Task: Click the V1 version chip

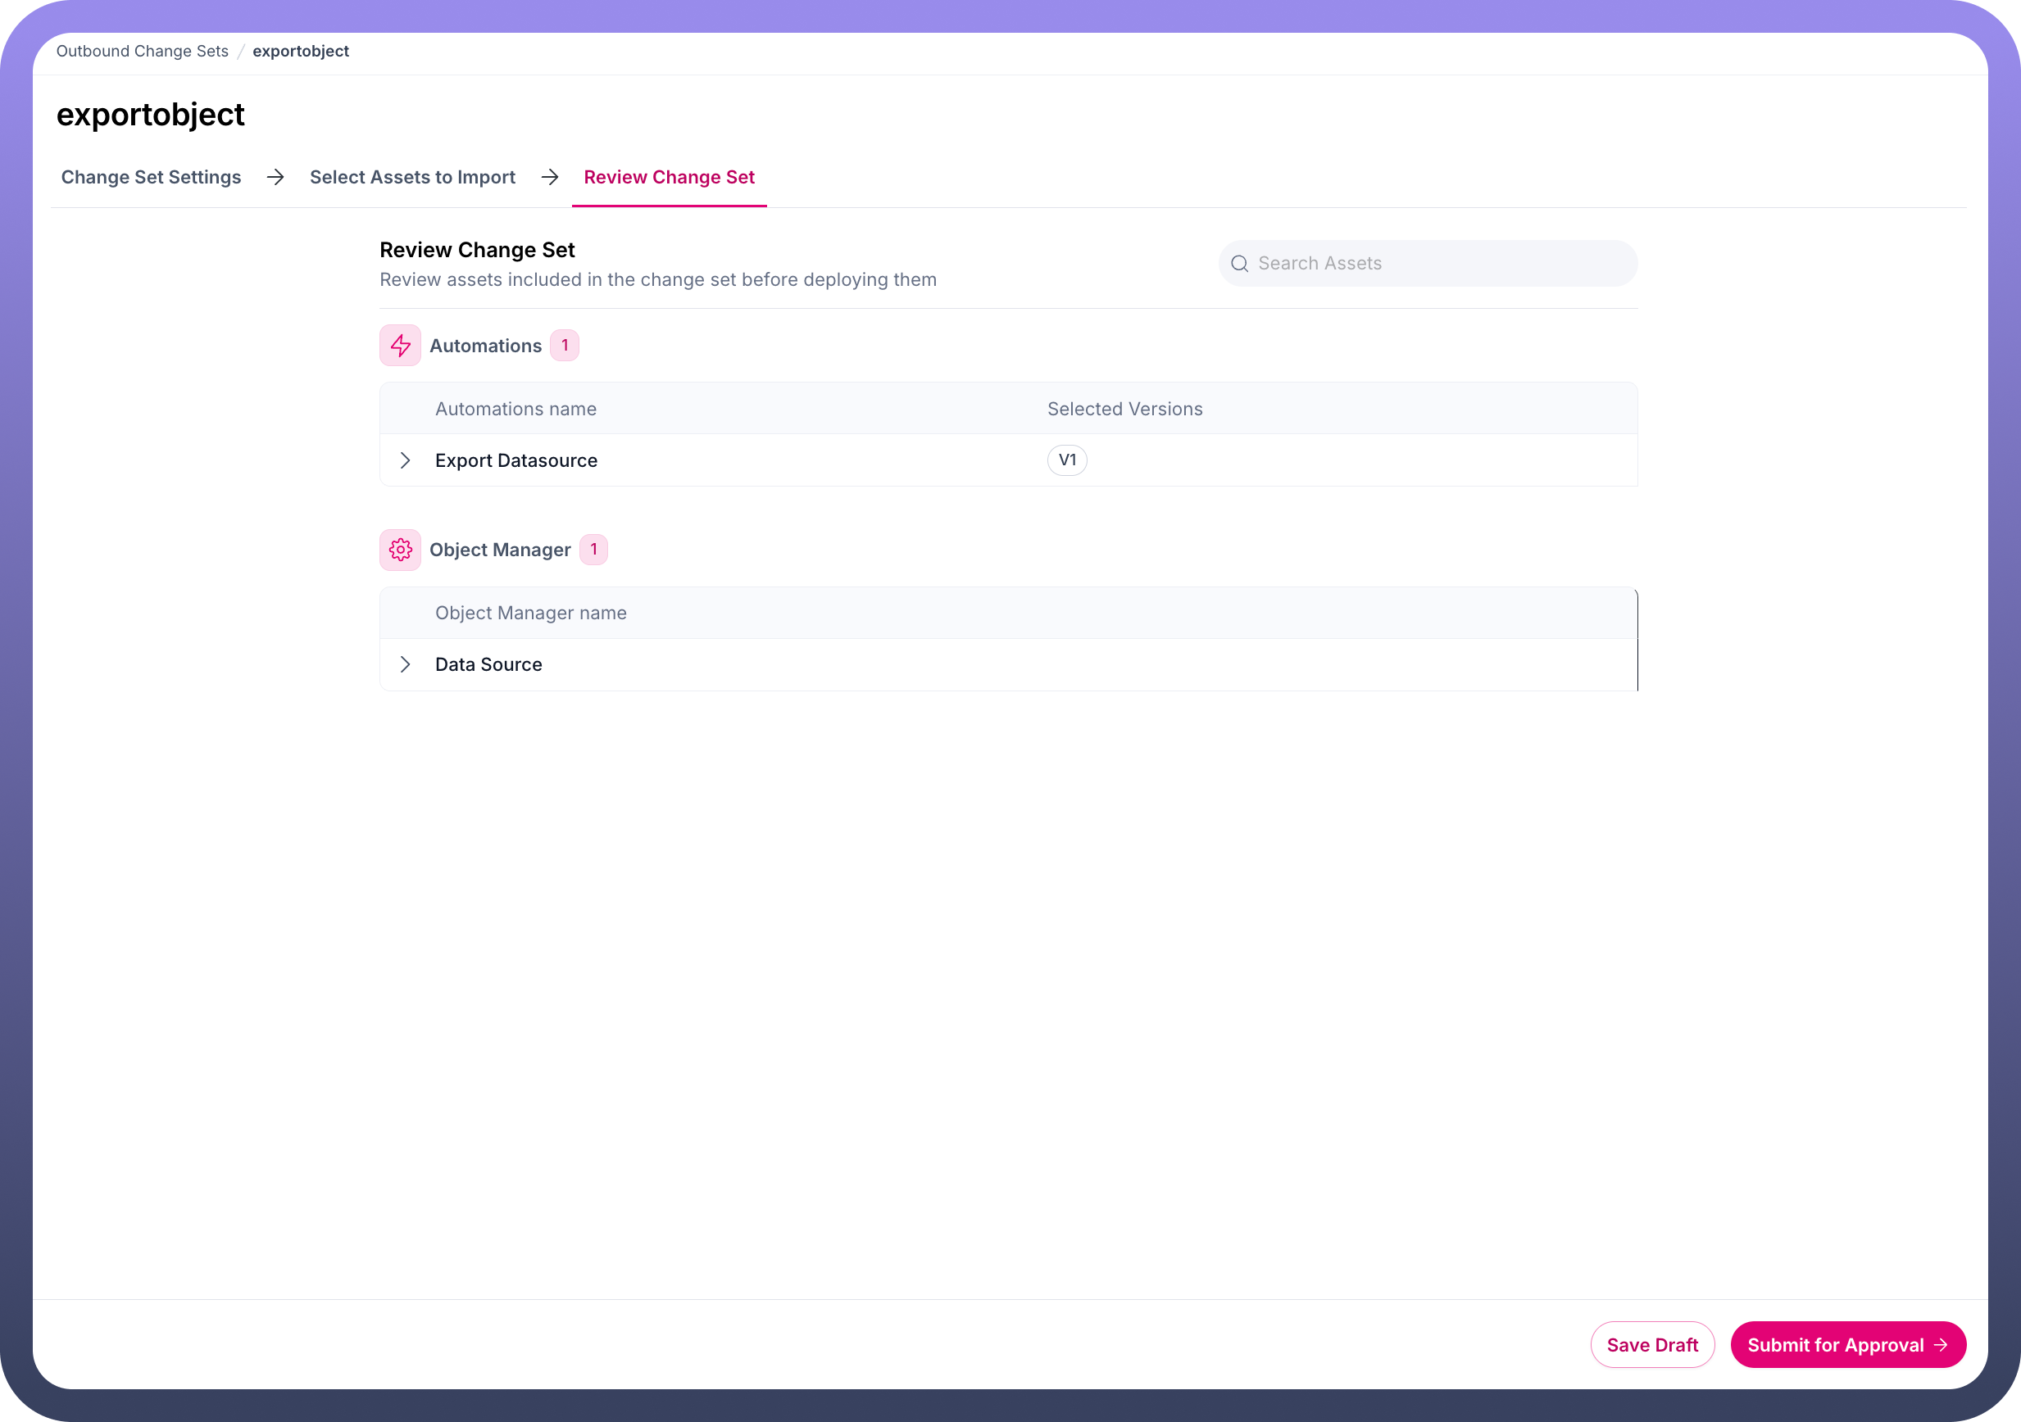Action: pyautogui.click(x=1067, y=460)
